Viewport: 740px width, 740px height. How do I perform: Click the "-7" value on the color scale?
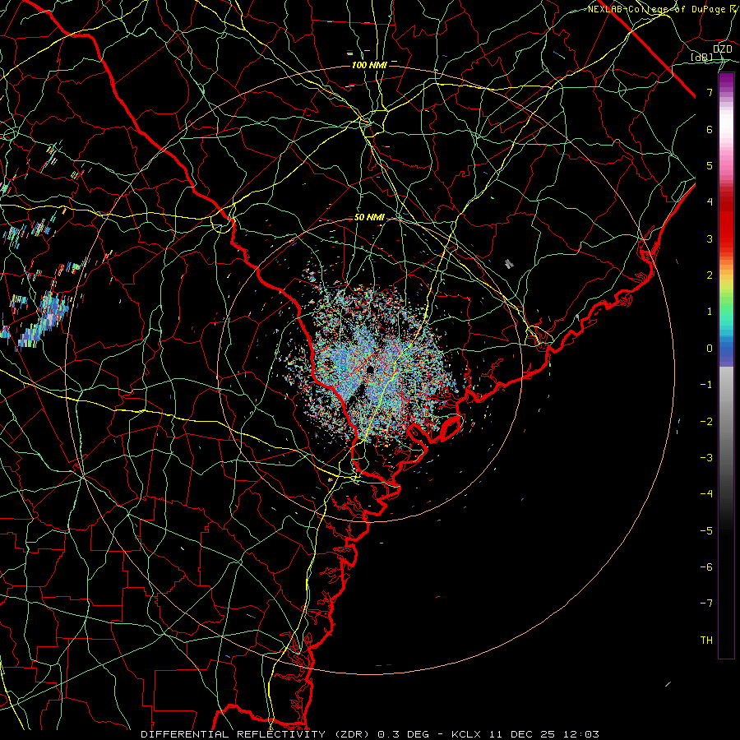pyautogui.click(x=706, y=604)
